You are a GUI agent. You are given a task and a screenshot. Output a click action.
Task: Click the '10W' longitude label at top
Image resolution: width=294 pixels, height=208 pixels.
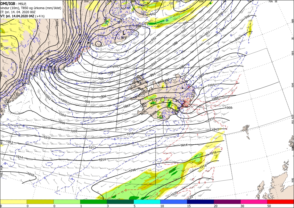point(201,1)
